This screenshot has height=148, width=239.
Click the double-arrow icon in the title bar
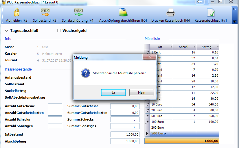pos(199,2)
